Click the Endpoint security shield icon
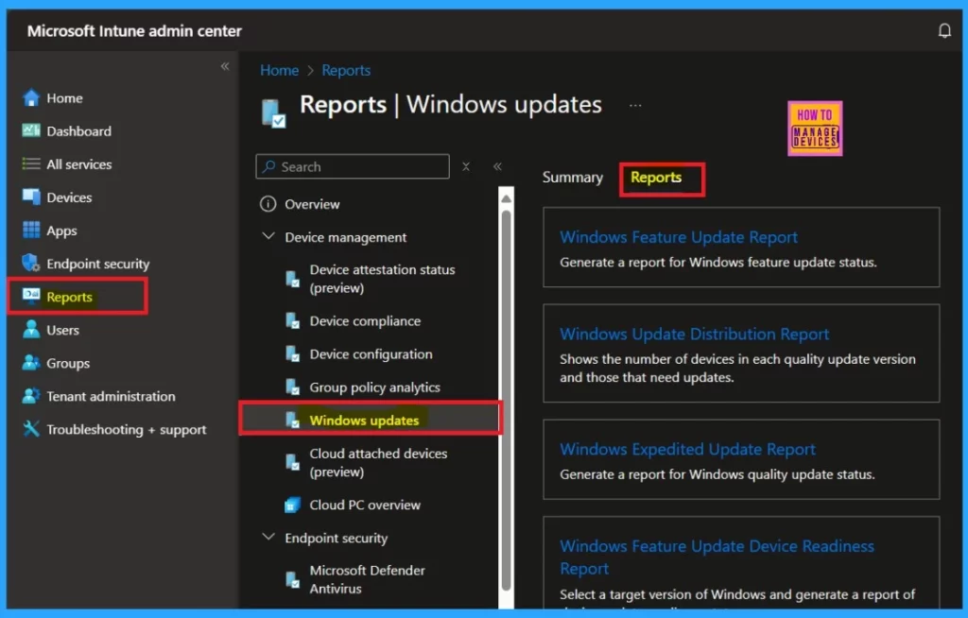The width and height of the screenshot is (968, 618). (31, 264)
